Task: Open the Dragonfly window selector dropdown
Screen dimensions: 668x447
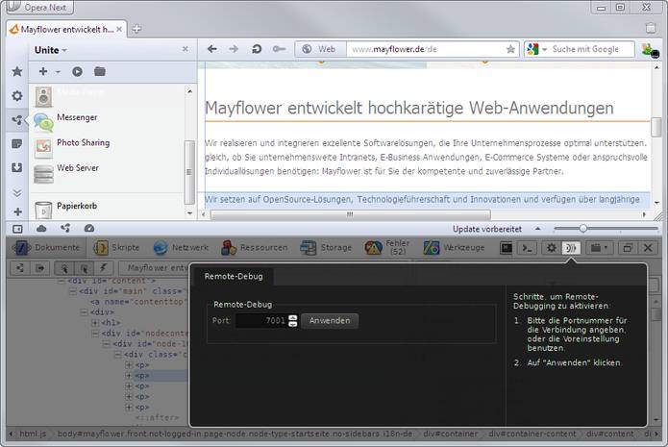Action: [599, 248]
